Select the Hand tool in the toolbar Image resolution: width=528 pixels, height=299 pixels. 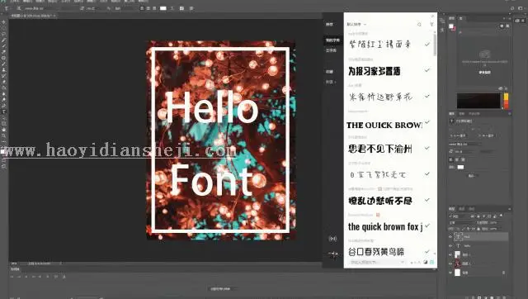(x=3, y=130)
